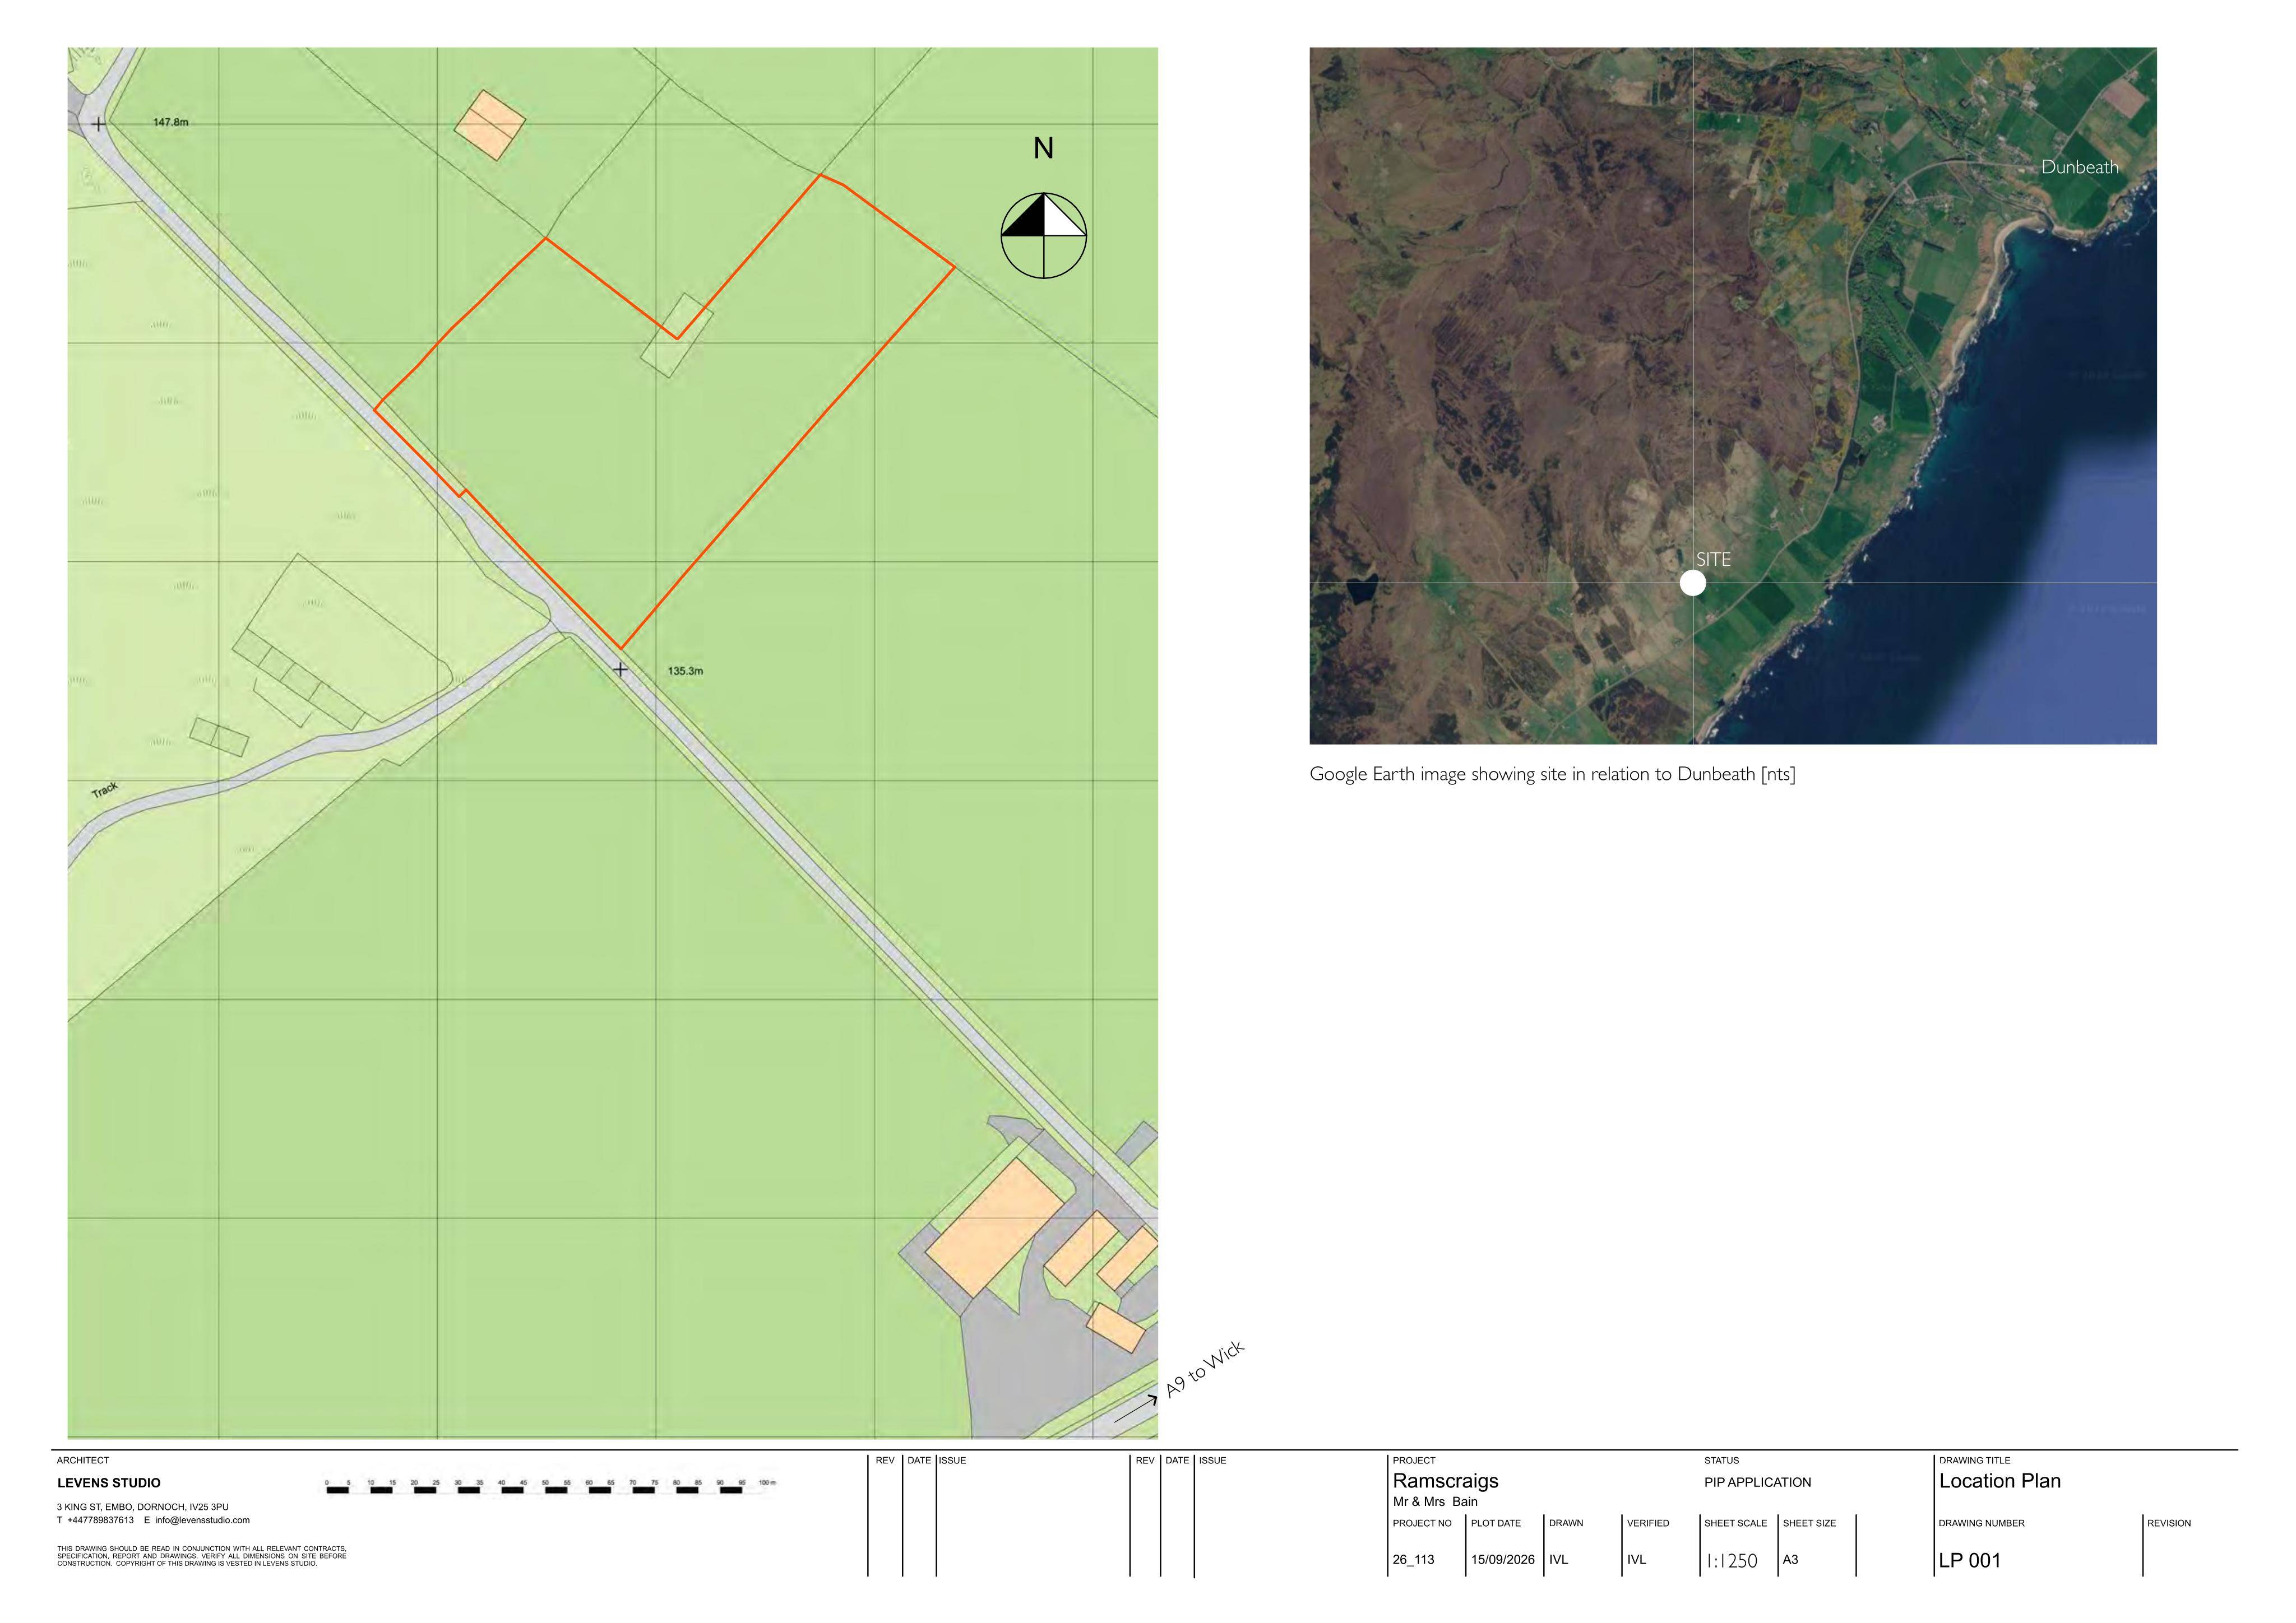Click the Location Plan drawing title
This screenshot has height=1623, width=2296.
(1999, 1481)
